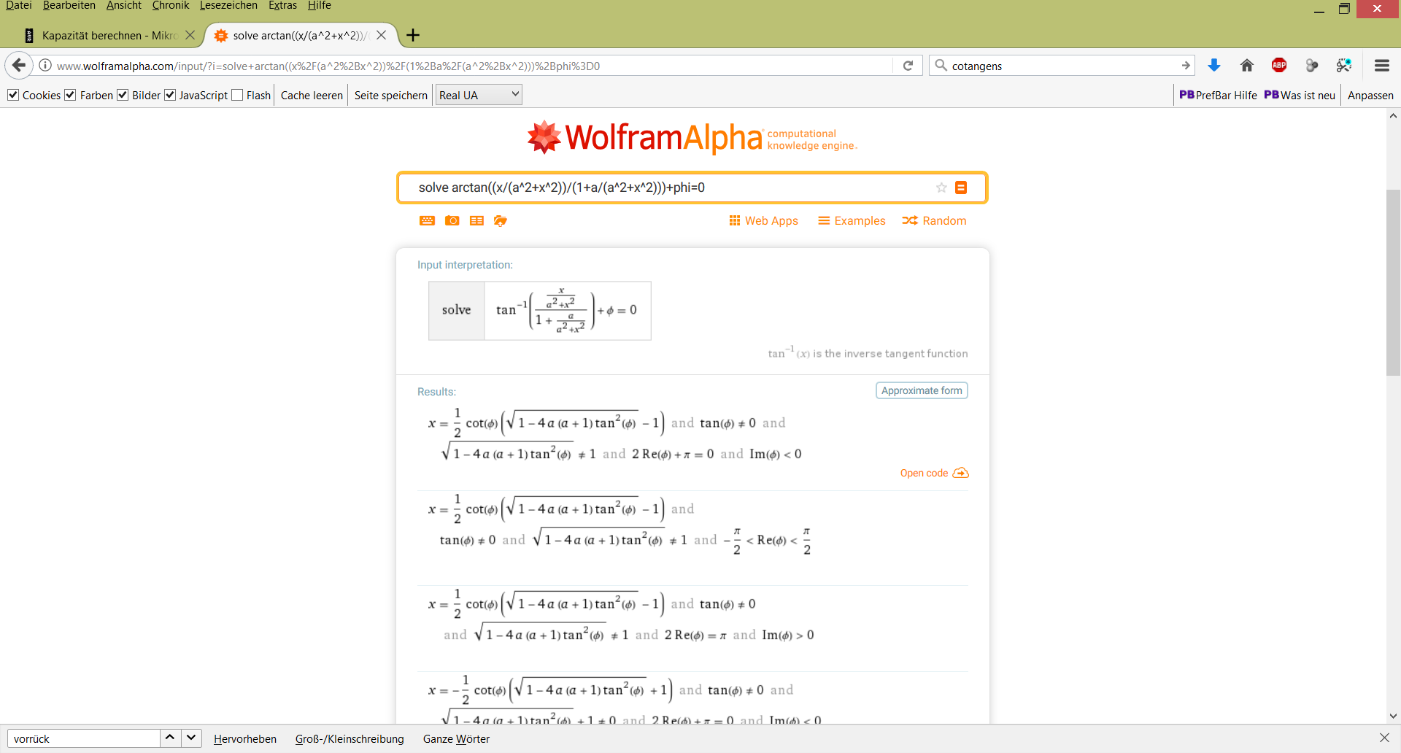
Task: Open the image input camera icon
Action: pyautogui.click(x=452, y=220)
